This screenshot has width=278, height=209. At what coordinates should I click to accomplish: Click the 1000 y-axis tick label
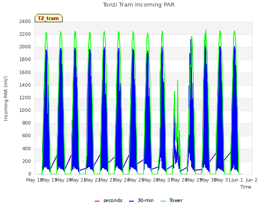pyautogui.click(x=25, y=110)
